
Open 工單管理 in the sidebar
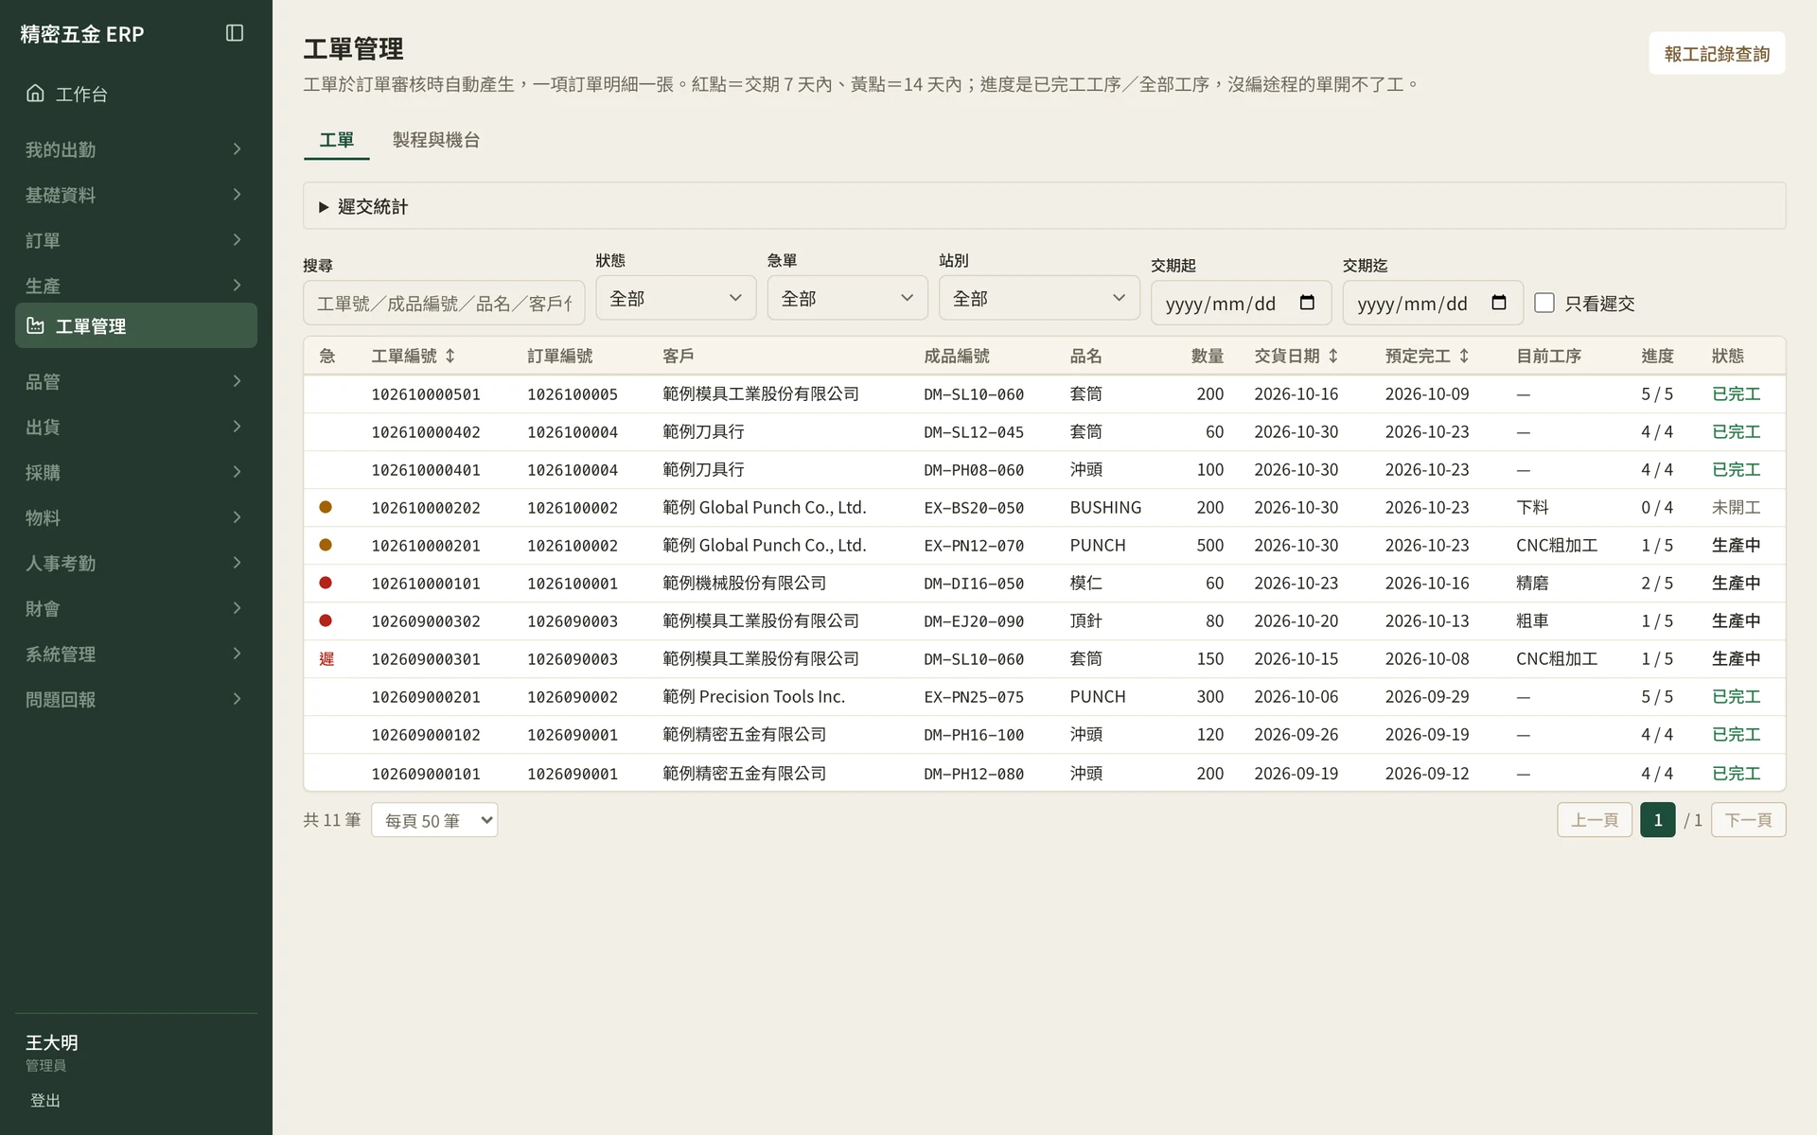[x=135, y=325]
